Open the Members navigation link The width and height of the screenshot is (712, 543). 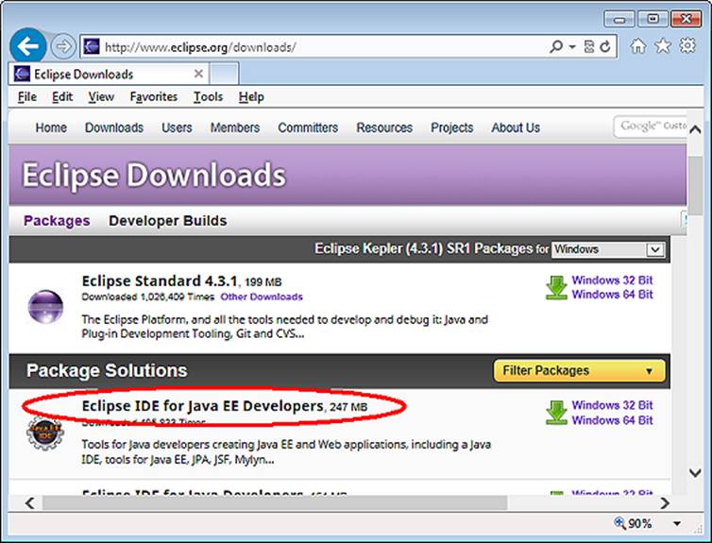[x=235, y=127]
